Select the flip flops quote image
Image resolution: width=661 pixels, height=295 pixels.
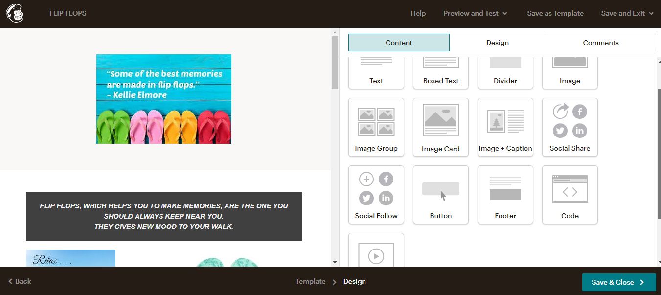click(x=164, y=99)
